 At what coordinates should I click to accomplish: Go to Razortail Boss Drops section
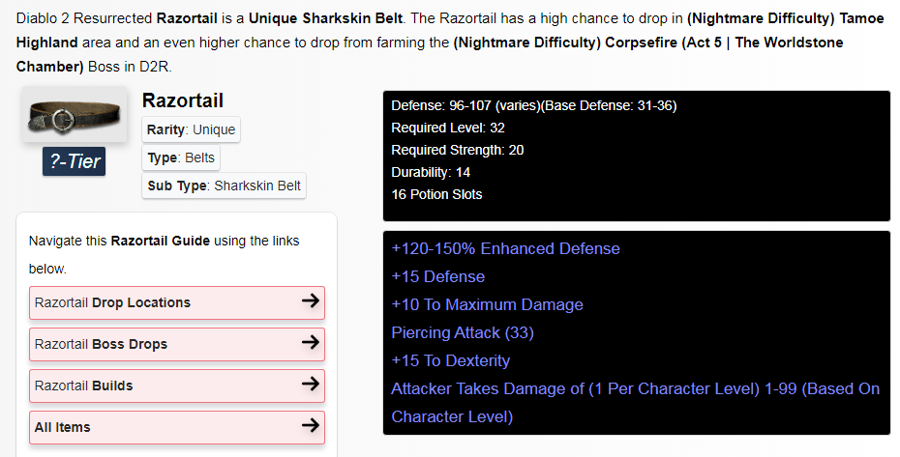(x=177, y=344)
